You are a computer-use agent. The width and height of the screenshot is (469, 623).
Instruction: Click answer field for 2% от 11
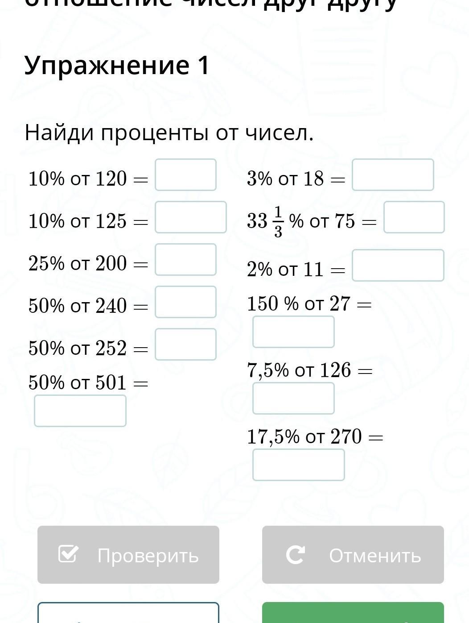pos(398,266)
